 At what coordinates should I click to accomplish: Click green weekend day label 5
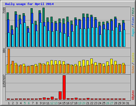(x=25, y=103)
